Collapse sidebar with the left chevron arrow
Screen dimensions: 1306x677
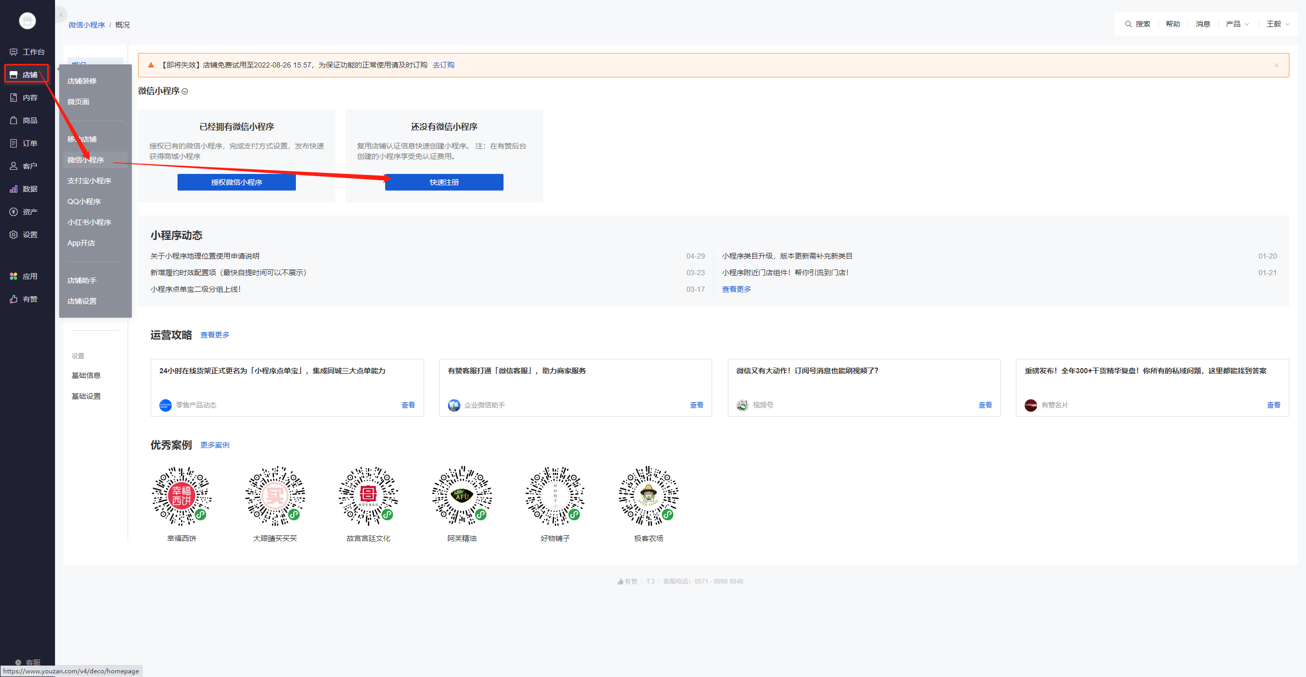tap(61, 15)
